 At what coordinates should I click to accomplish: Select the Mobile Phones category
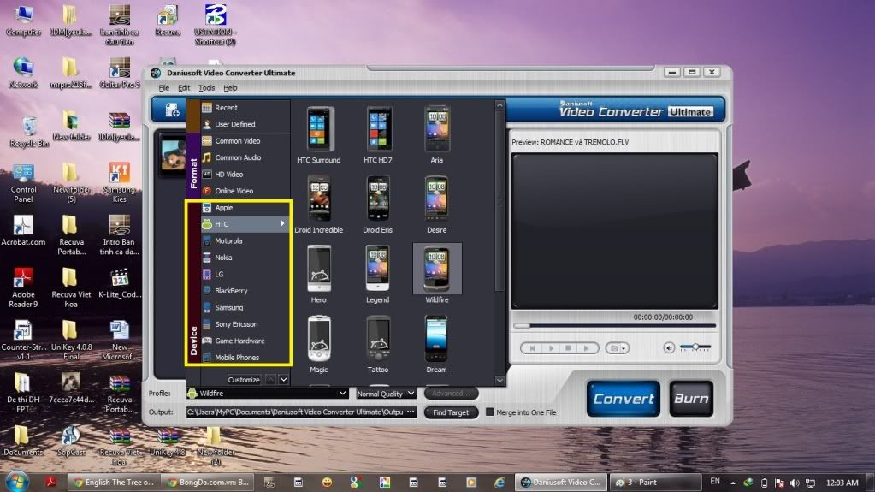(x=245, y=358)
